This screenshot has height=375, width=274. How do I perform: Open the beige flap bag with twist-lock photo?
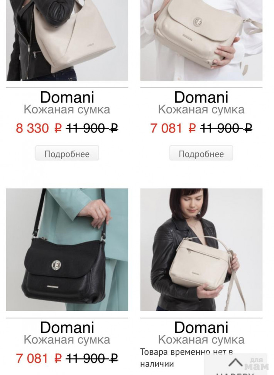click(201, 40)
